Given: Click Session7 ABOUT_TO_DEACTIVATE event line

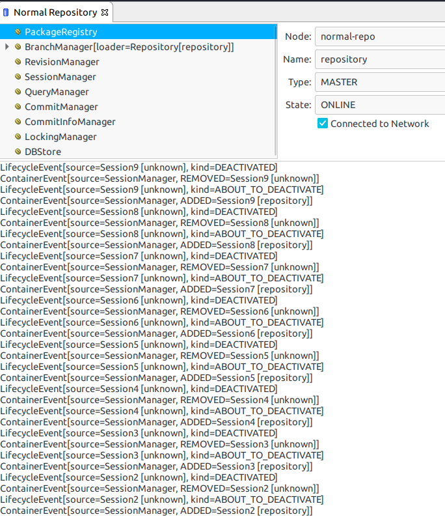Looking at the screenshot, I should 162,278.
